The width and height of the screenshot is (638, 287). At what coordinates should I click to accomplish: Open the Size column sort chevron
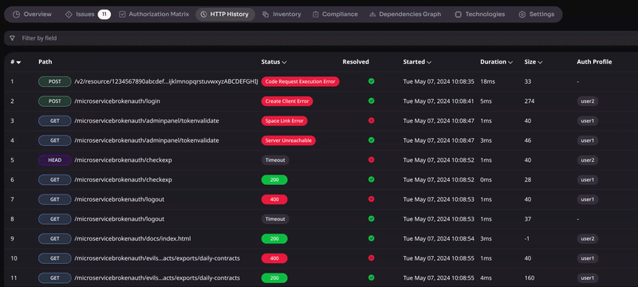pyautogui.click(x=540, y=62)
